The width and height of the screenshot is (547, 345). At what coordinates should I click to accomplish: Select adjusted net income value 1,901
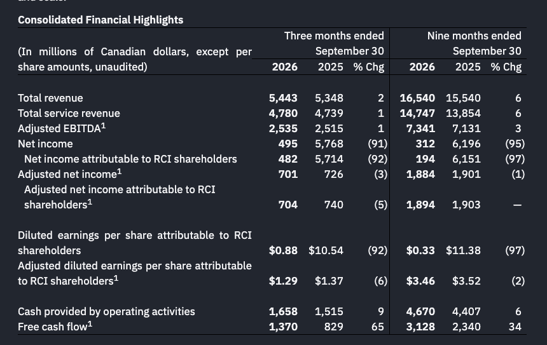coord(466,174)
